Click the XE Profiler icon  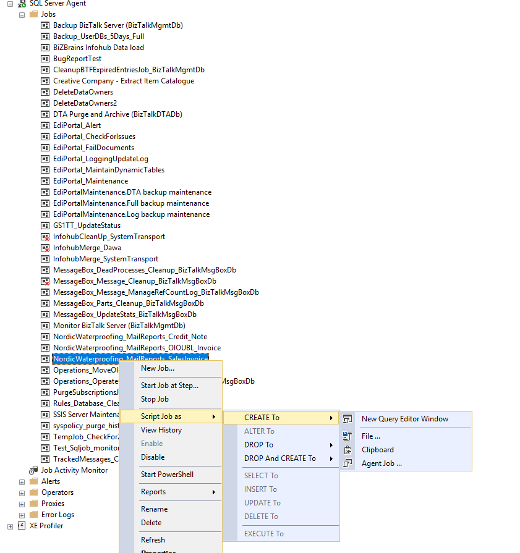[22, 526]
